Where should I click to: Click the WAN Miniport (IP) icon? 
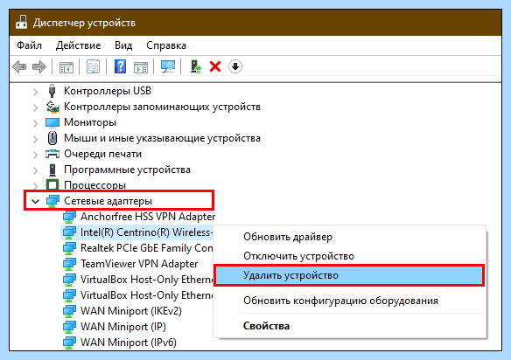tap(69, 327)
